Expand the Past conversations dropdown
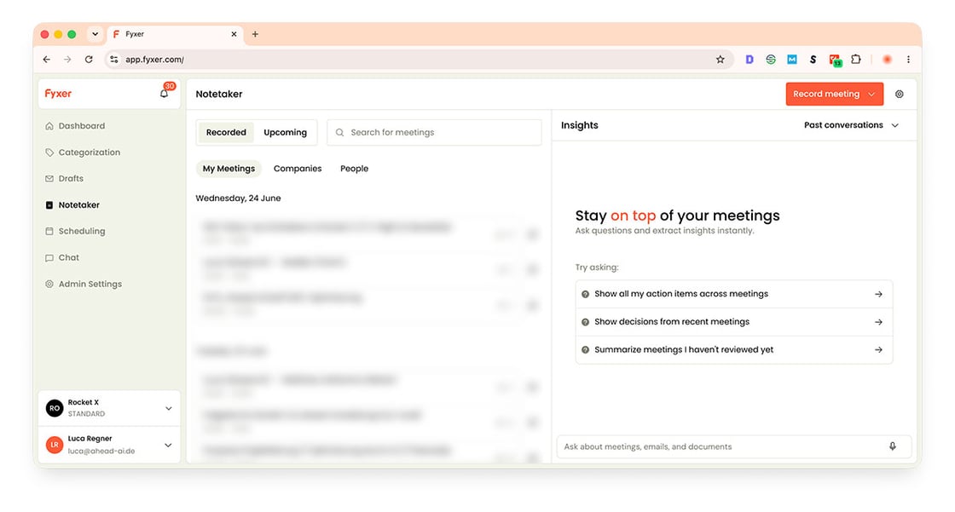Screen dimensions: 955x512 click(x=851, y=124)
